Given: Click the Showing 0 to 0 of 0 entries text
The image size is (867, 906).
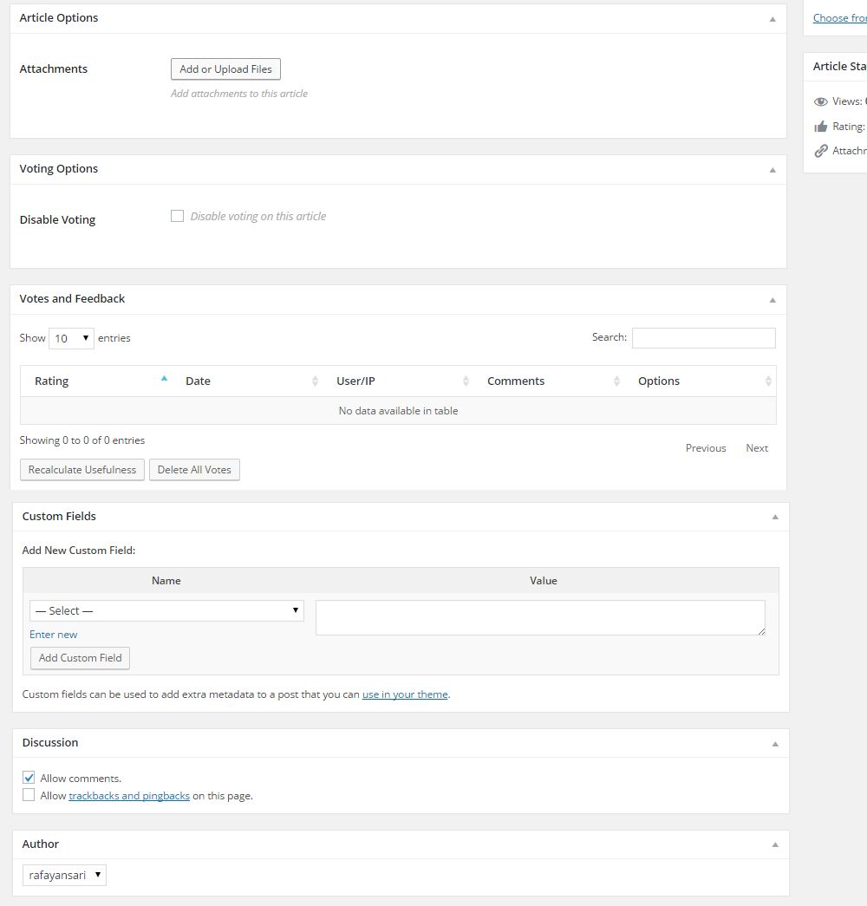Looking at the screenshot, I should pos(82,440).
